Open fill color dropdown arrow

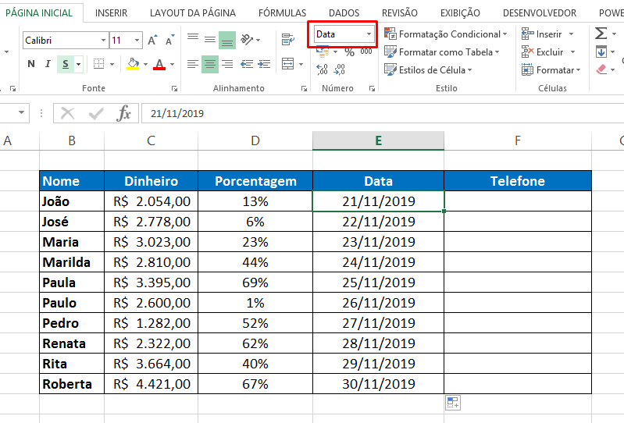point(146,64)
